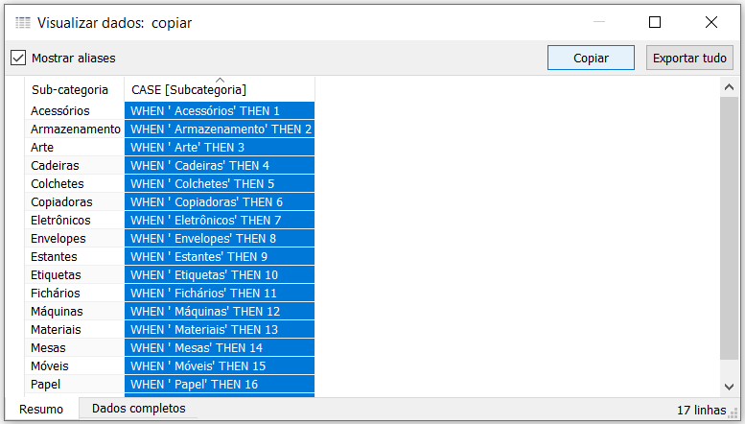Click the 'Estantes' THEN 9 cell
745x424 pixels.
[220, 257]
